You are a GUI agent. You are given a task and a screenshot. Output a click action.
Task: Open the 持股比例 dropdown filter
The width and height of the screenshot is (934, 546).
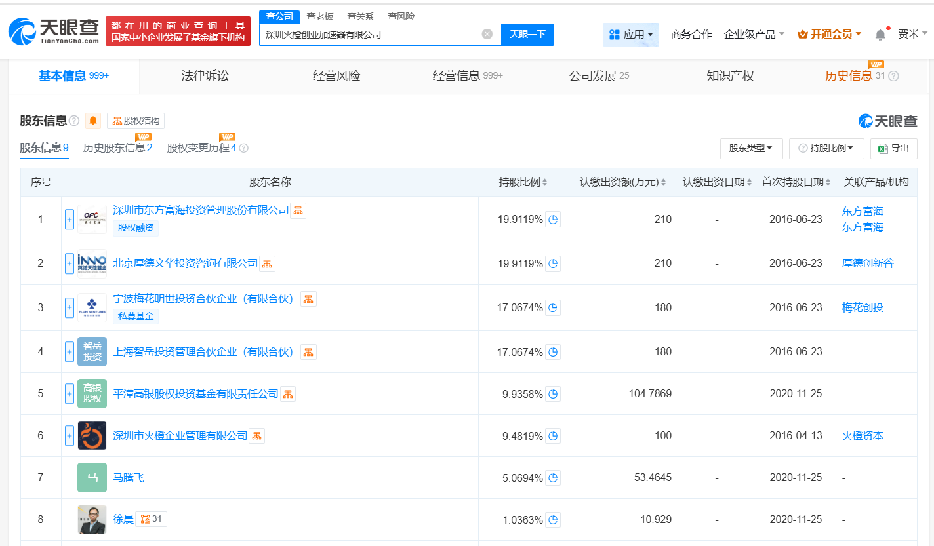click(x=826, y=148)
